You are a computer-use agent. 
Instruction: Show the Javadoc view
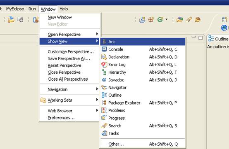tap(143, 80)
